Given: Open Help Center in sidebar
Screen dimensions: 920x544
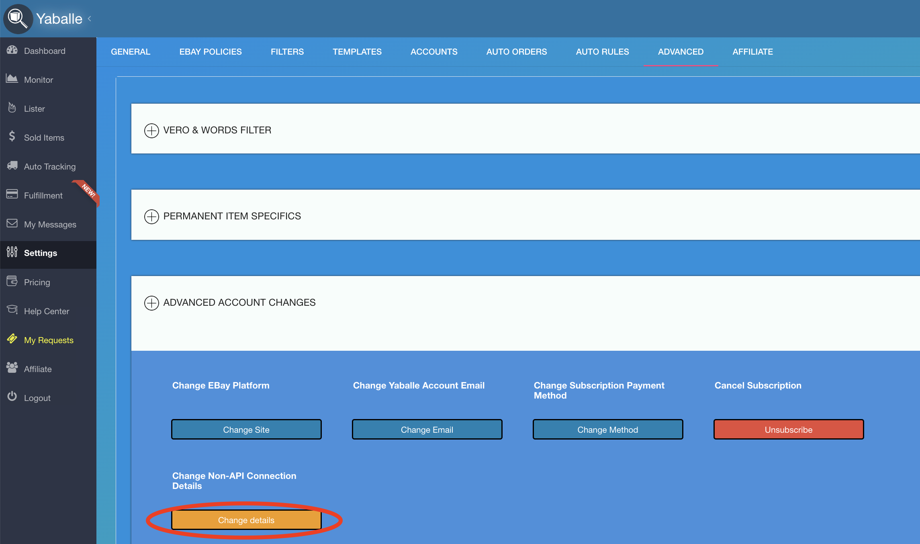Looking at the screenshot, I should [46, 311].
